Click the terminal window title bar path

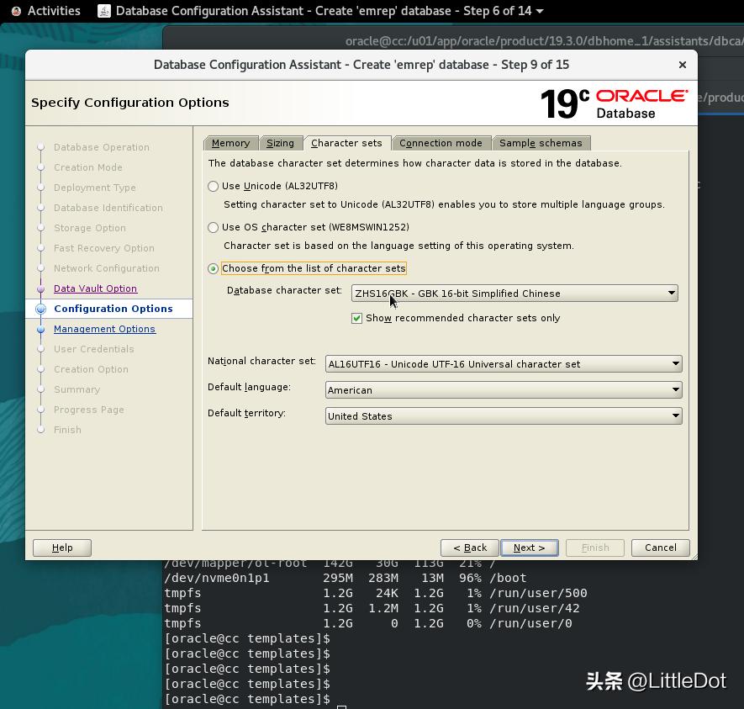tap(544, 41)
